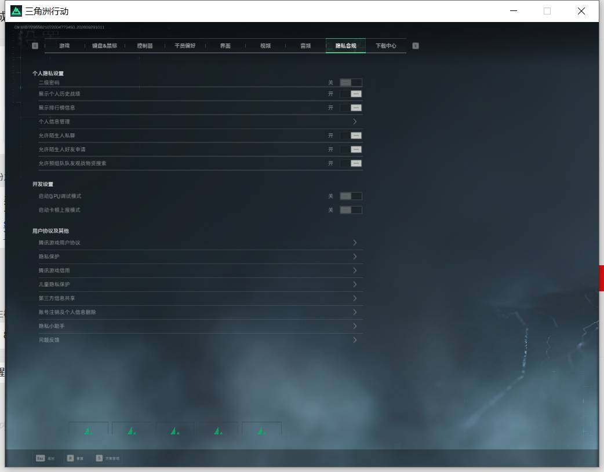Switch to the 视频 tab
This screenshot has width=604, height=472.
(x=265, y=46)
